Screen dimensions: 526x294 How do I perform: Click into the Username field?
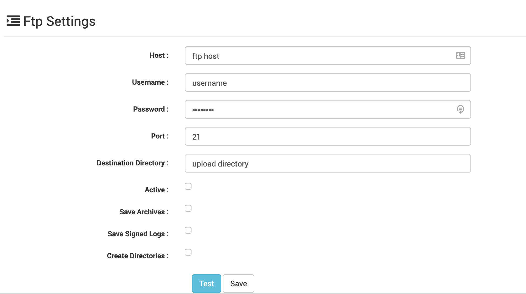click(328, 82)
